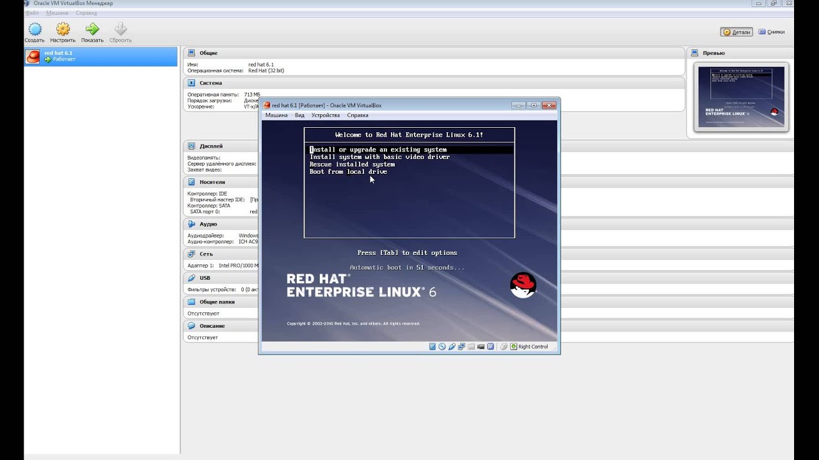This screenshot has height=460, width=819.
Task: Click the USB section header icon
Action: pyautogui.click(x=191, y=278)
